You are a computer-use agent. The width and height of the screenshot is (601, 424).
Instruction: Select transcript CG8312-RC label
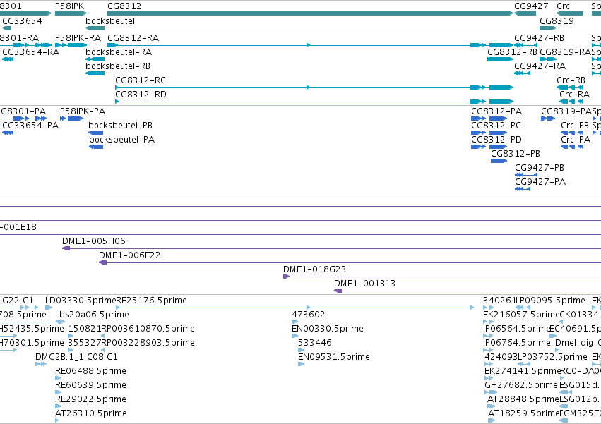141,80
